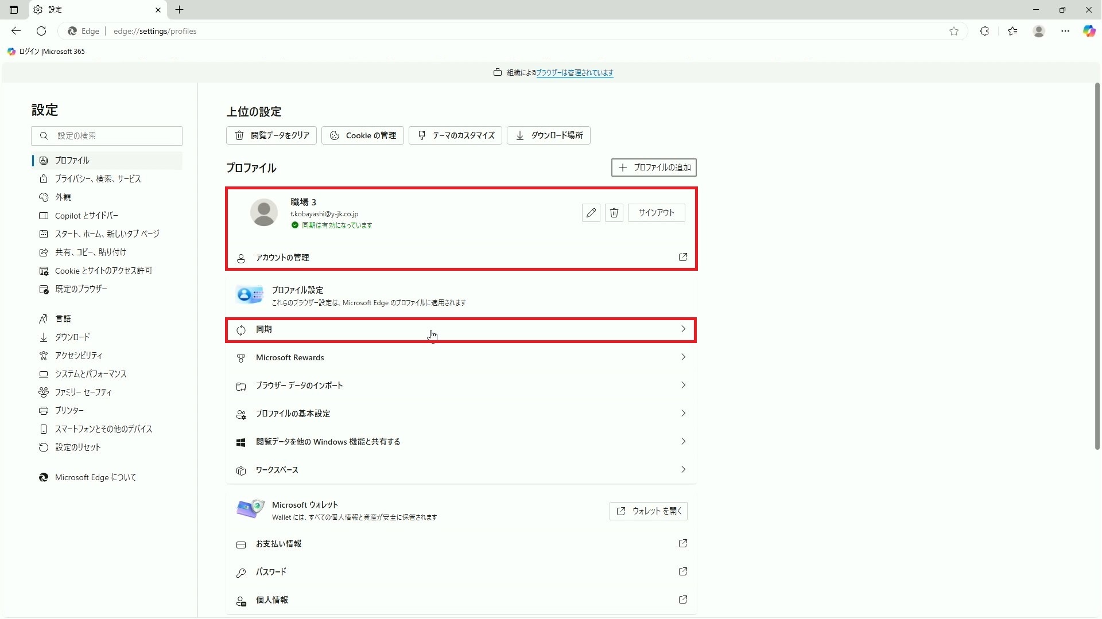The width and height of the screenshot is (1102, 619).
Task: Click the trash delete profile icon
Action: [614, 213]
